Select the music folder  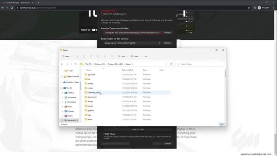pos(90,120)
